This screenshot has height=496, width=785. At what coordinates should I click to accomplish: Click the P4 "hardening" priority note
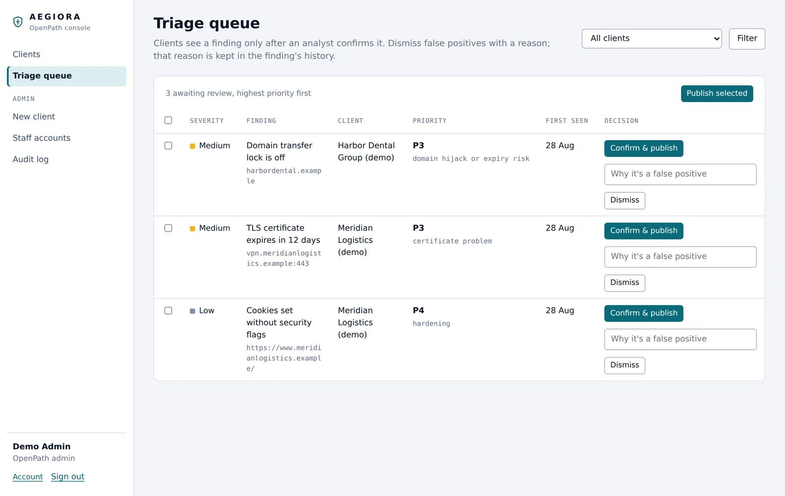point(431,324)
